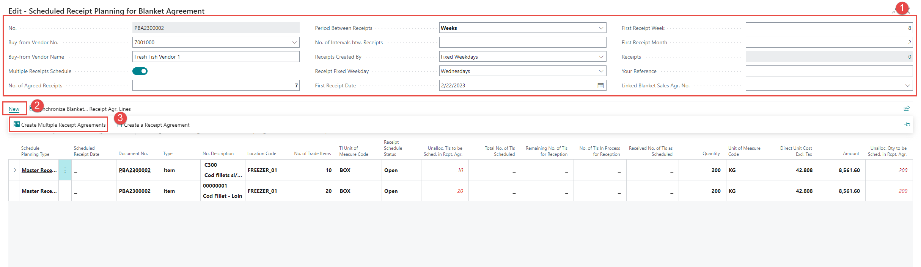Toggle the Multiple Receipts Schedule switch
This screenshot has width=921, height=267.
[140, 71]
